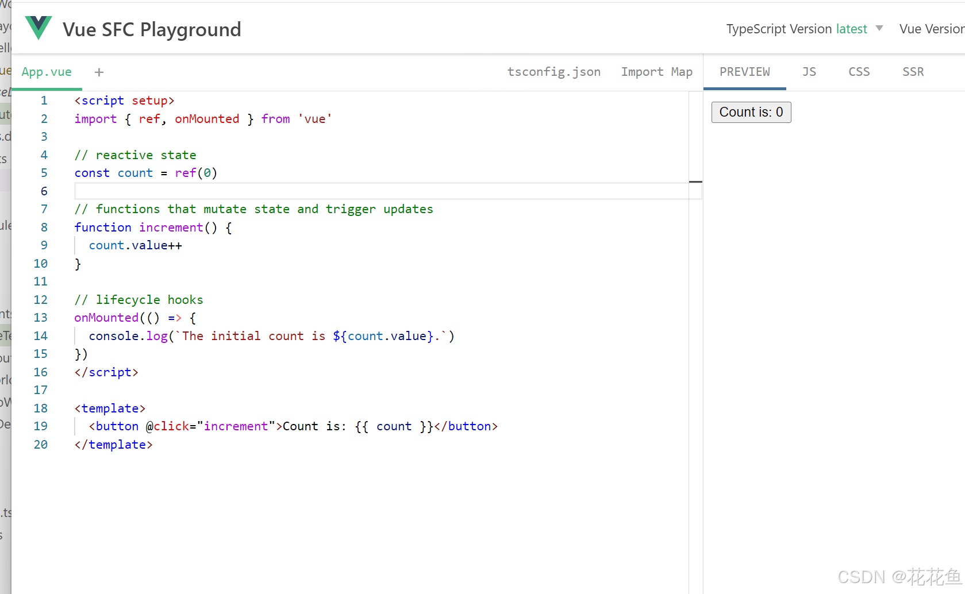Click the closing '</script>' tag
Viewport: 965px width, 594px height.
point(106,372)
